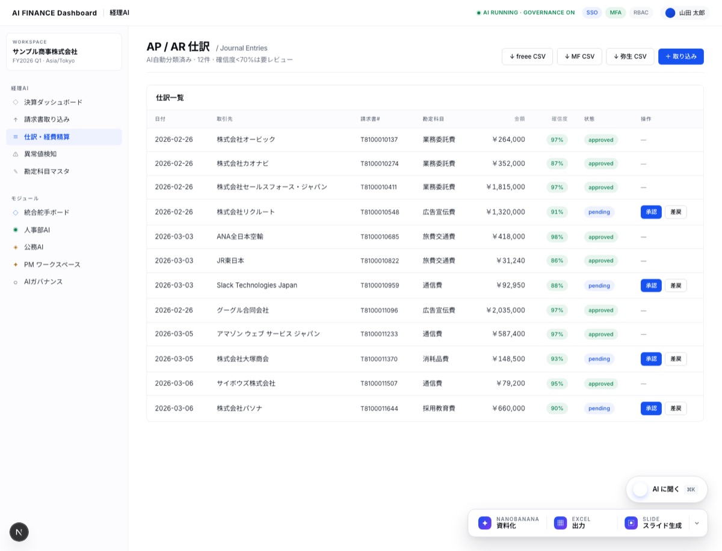722x551 pixels.
Task: Click the MFA badge
Action: pyautogui.click(x=616, y=13)
